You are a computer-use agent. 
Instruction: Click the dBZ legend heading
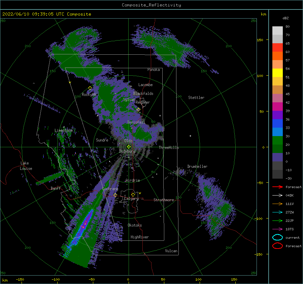point(285,18)
